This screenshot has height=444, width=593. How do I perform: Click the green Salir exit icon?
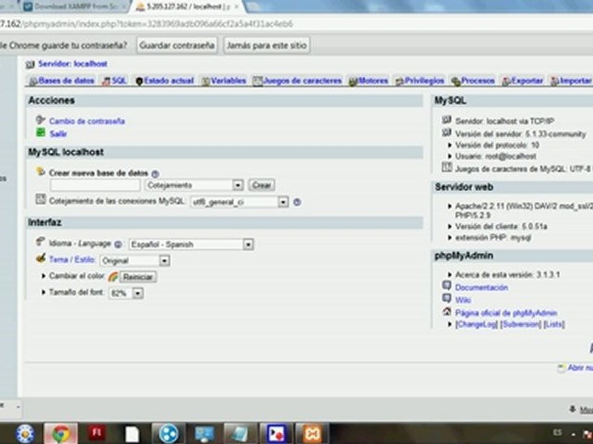pos(41,133)
